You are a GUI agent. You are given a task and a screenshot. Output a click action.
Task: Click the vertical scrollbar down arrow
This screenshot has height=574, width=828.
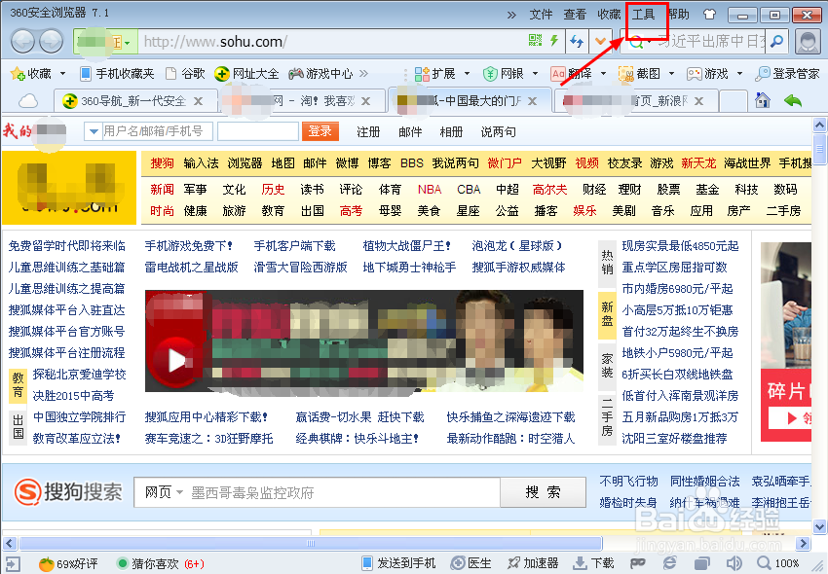pyautogui.click(x=819, y=526)
